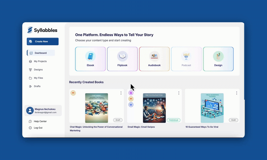This screenshot has height=160, width=267.
Task: Expand the three-dot menu on Email Magic card
Action: click(x=179, y=93)
